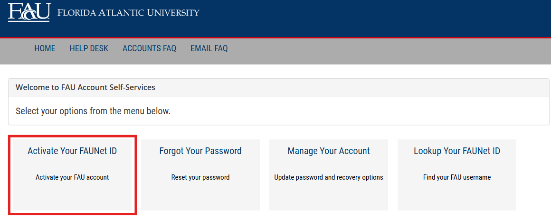Open the Forgot Your Password heading
The image size is (551, 219).
point(200,151)
